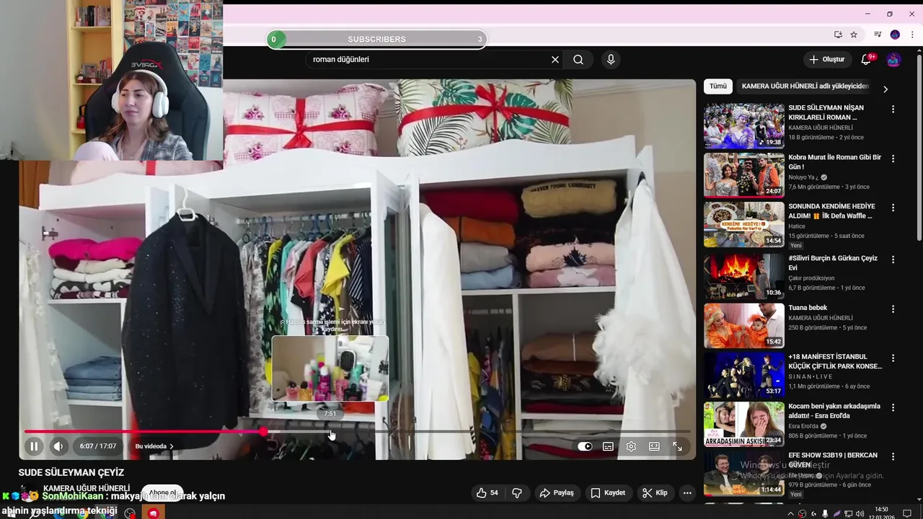Select the 'Tümü' filter chip

click(718, 86)
